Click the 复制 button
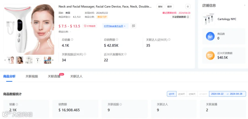The height and width of the screenshot is (119, 248). click(x=160, y=7)
